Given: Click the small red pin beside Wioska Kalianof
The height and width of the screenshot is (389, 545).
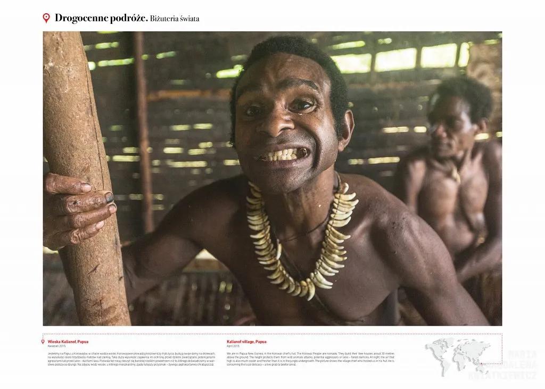Looking at the screenshot, I should click(x=43, y=342).
